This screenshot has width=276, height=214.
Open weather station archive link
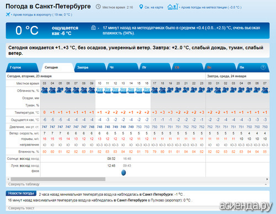coord(211,7)
